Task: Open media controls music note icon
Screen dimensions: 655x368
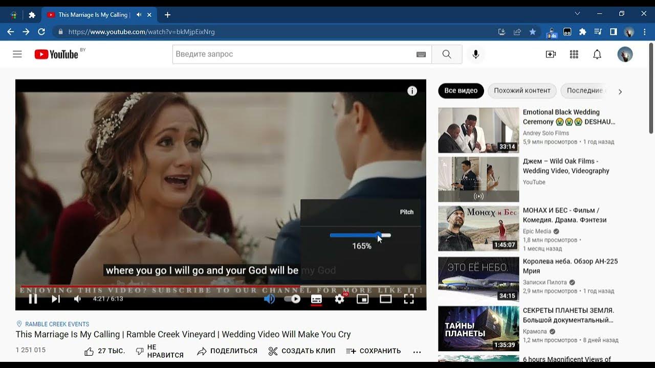Action: [x=598, y=32]
